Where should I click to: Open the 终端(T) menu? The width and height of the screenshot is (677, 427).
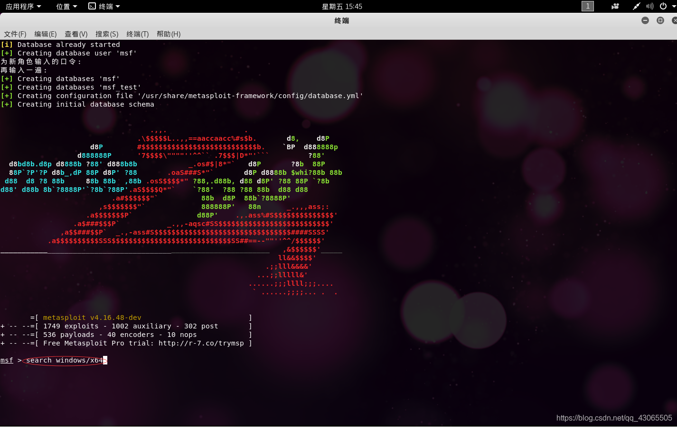pos(138,34)
